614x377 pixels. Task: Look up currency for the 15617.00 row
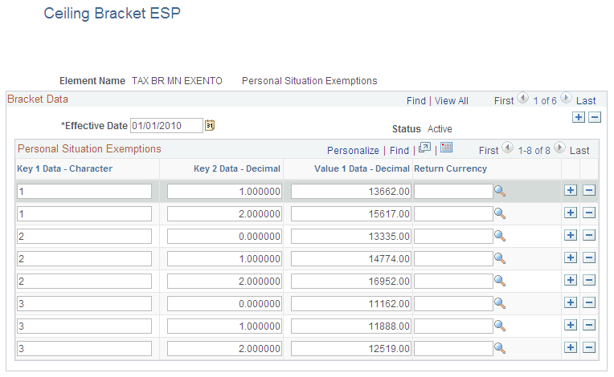pos(500,213)
